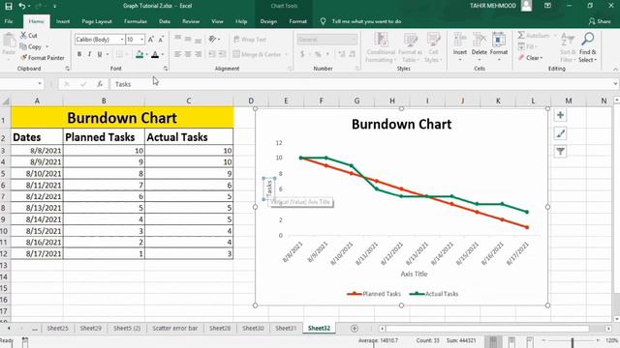Screen dimensions: 620x348
Task: Click the orientation text angle icon
Action: [x=213, y=39]
